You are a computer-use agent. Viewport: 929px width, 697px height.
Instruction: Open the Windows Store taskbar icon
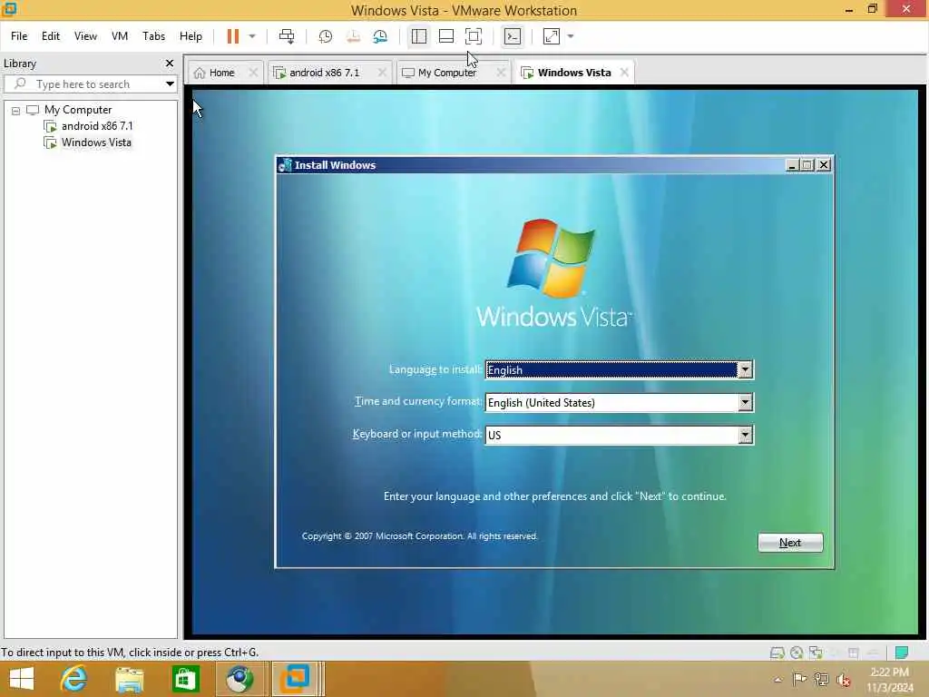(x=185, y=679)
